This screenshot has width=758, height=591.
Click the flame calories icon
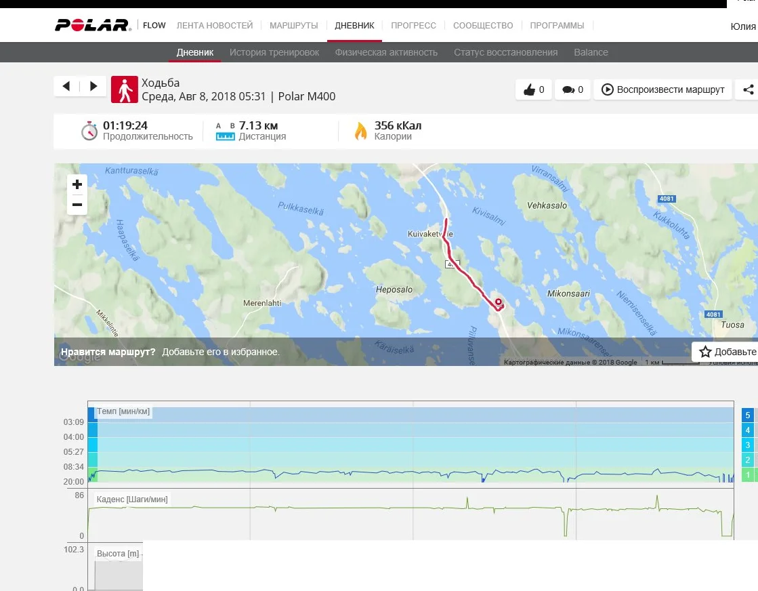(x=360, y=131)
